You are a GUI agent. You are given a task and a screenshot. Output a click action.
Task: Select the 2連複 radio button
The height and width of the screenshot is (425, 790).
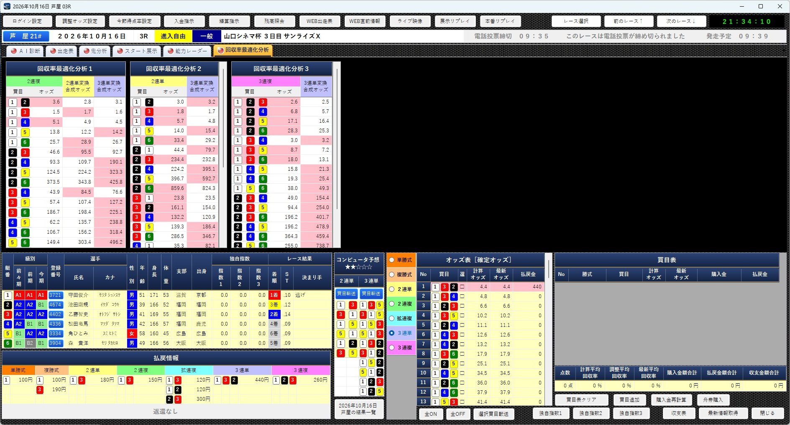(392, 304)
